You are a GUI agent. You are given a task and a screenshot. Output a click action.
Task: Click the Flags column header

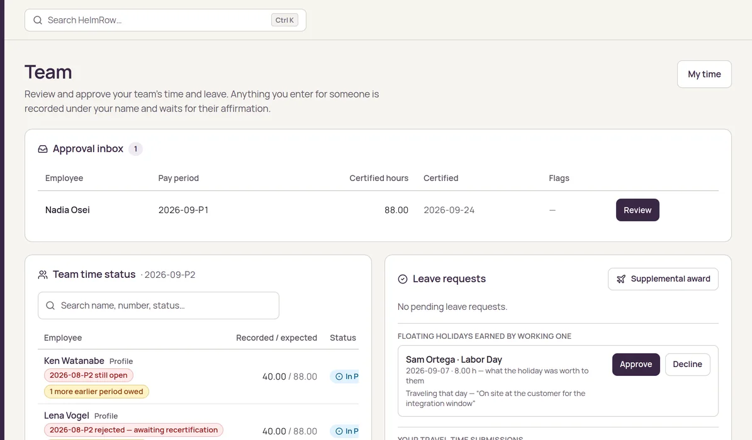click(559, 178)
